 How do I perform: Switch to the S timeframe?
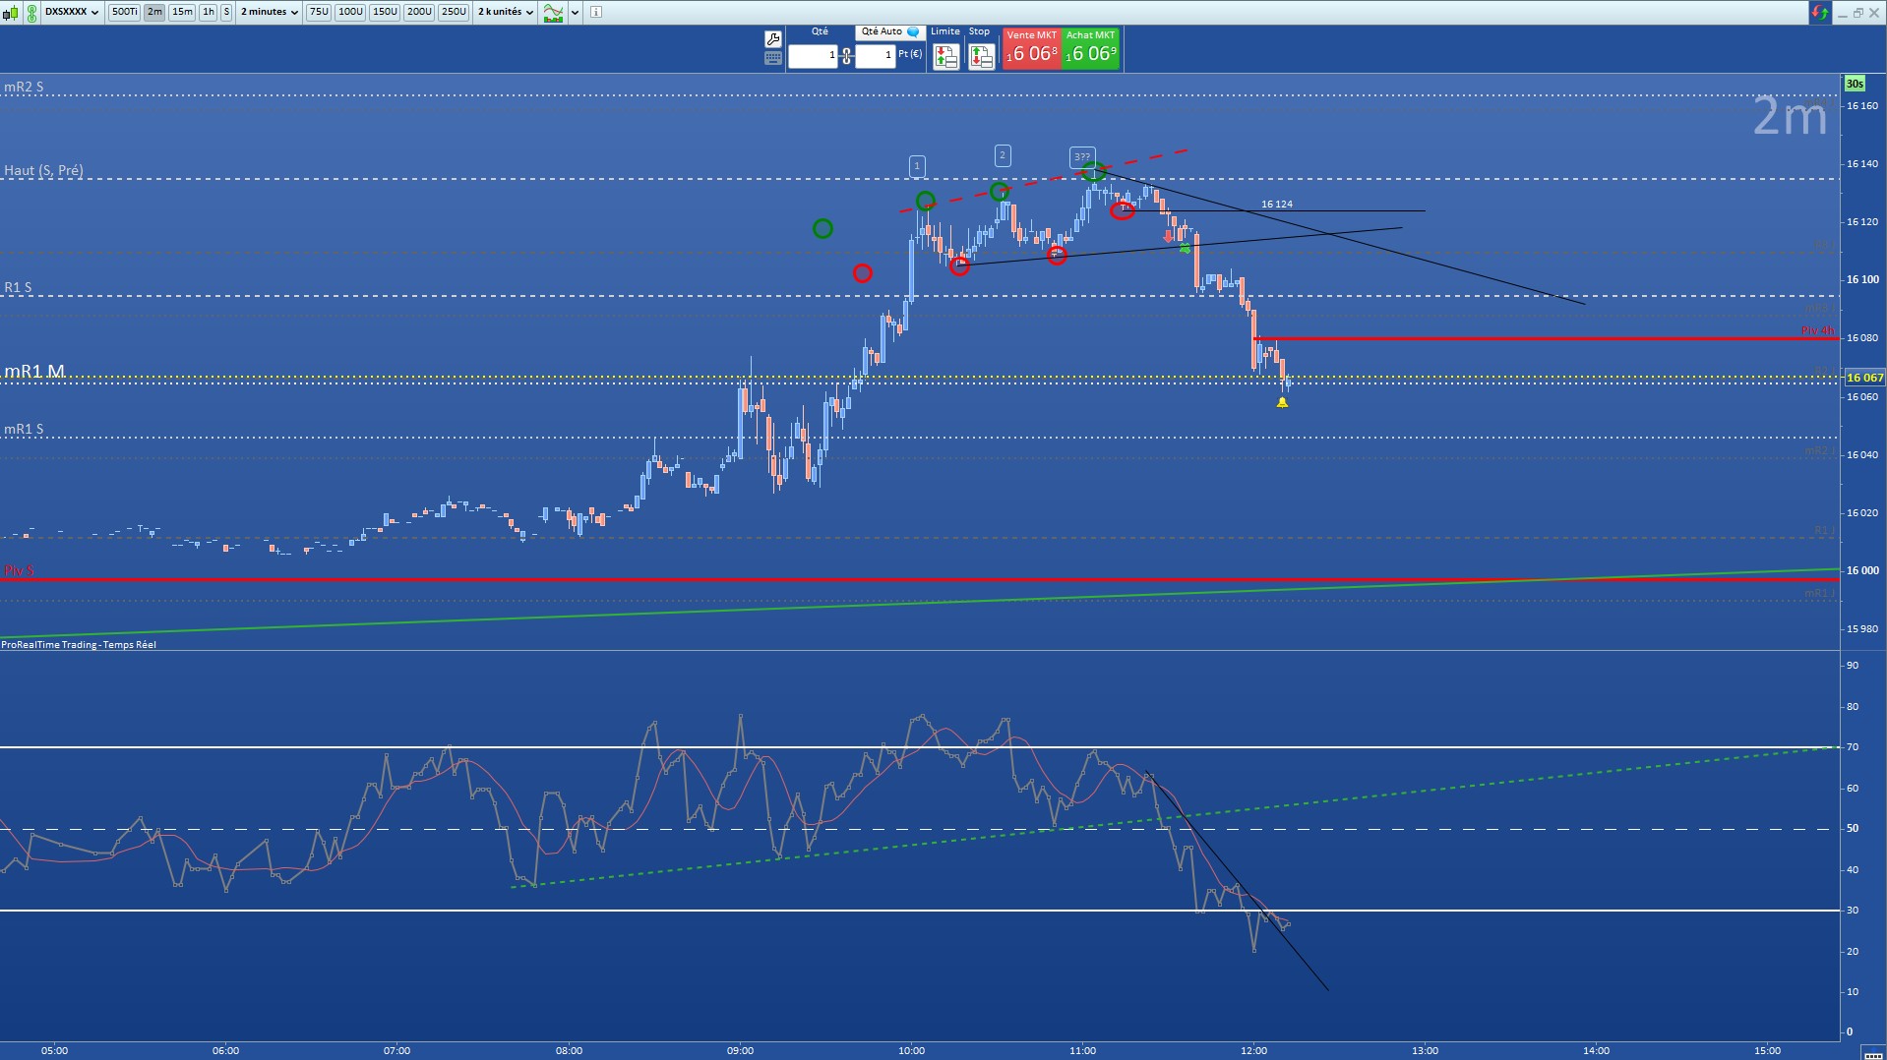[x=226, y=12]
